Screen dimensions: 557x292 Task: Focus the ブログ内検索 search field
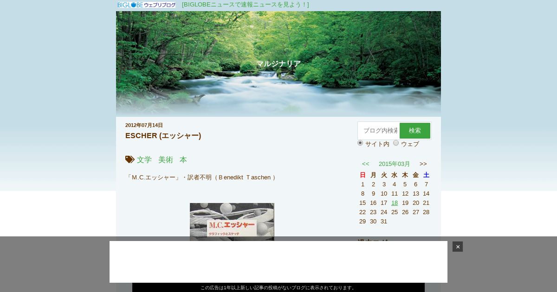tap(379, 131)
